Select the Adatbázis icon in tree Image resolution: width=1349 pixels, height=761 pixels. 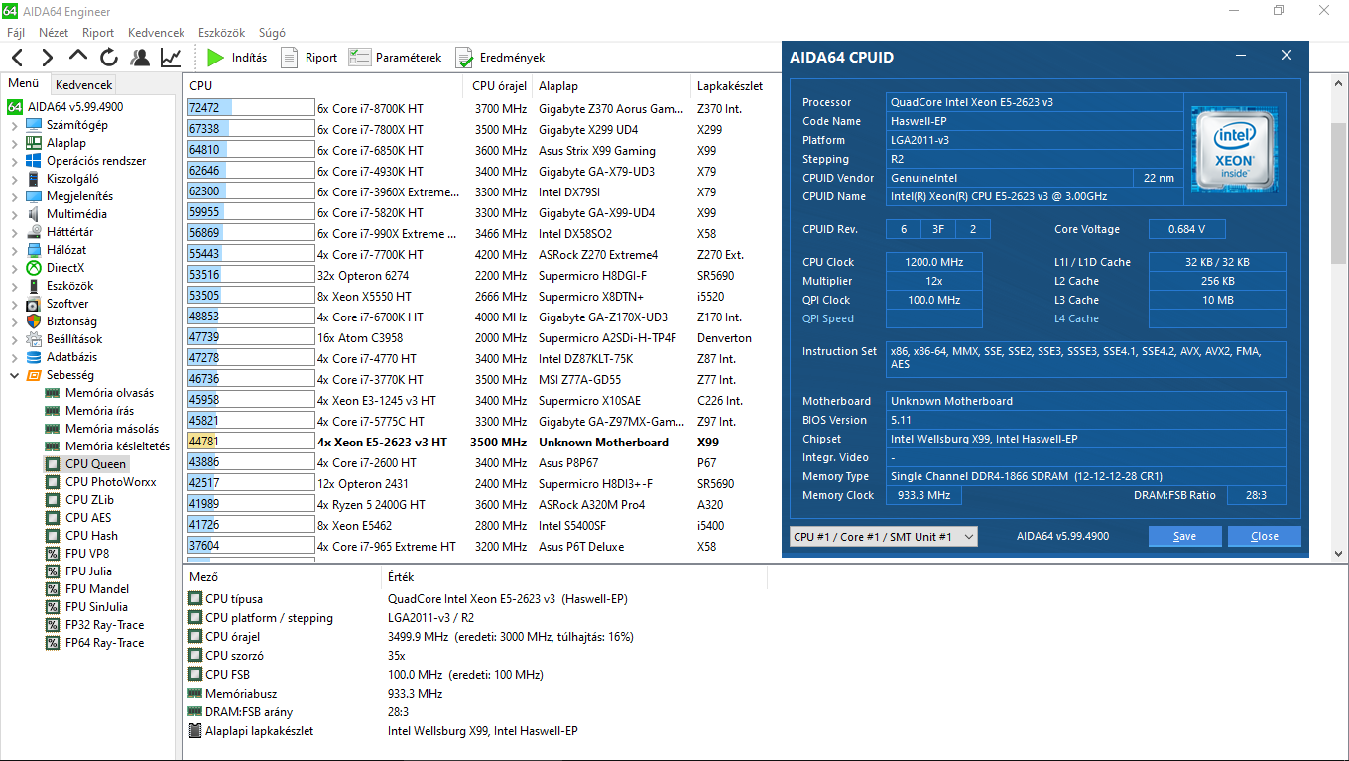34,357
